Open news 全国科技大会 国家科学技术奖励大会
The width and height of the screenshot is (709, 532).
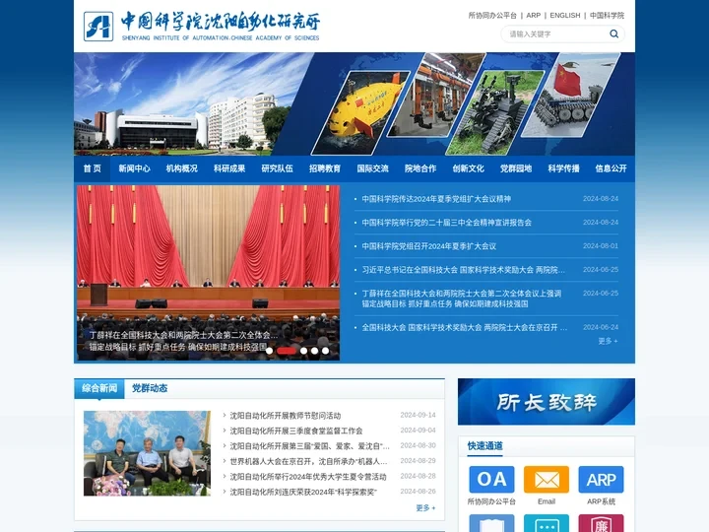tap(465, 327)
